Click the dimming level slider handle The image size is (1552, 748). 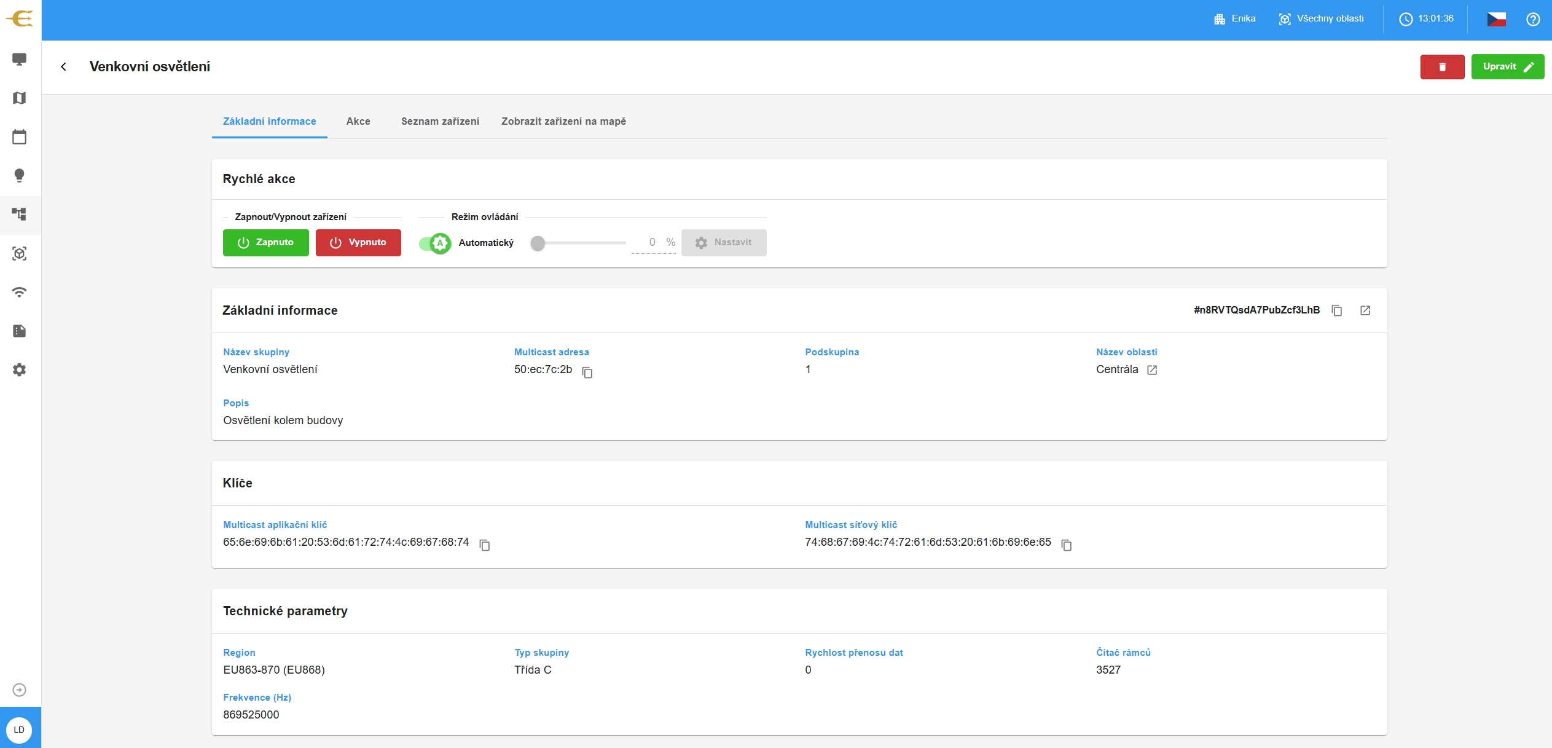click(538, 243)
